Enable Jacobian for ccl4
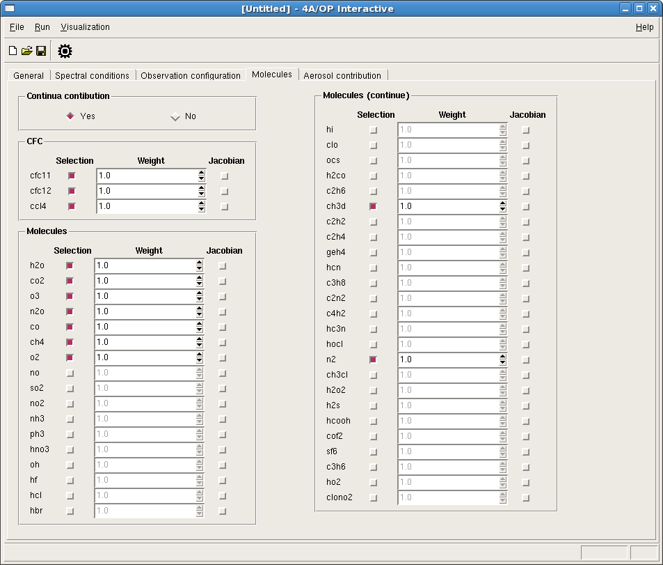The width and height of the screenshot is (663, 565). click(225, 207)
